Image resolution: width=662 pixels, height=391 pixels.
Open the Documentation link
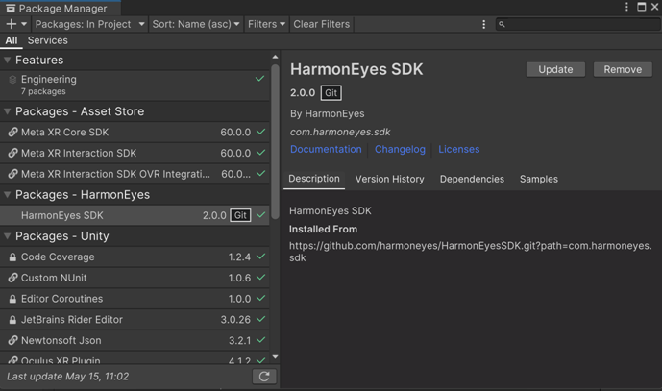tap(326, 149)
